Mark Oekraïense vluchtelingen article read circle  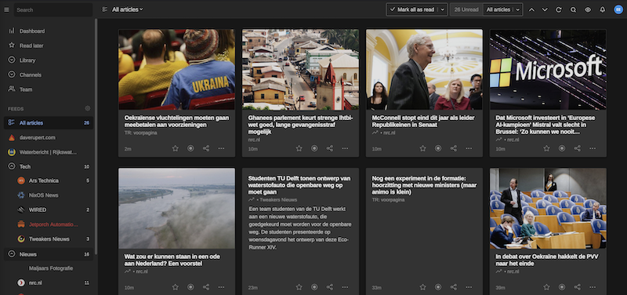[190, 148]
